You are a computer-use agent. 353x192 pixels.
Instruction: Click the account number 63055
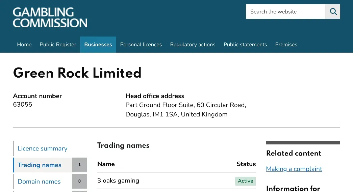[23, 104]
